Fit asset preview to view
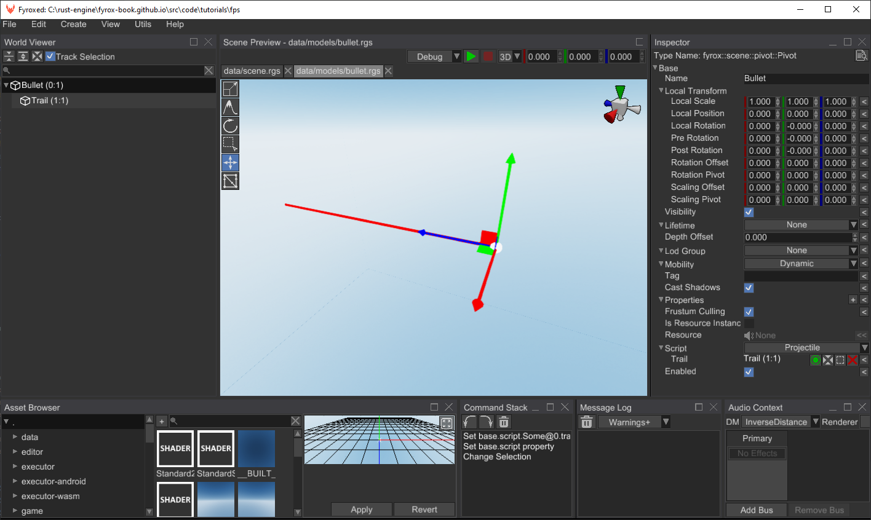Viewport: 871px width, 520px height. (x=447, y=423)
